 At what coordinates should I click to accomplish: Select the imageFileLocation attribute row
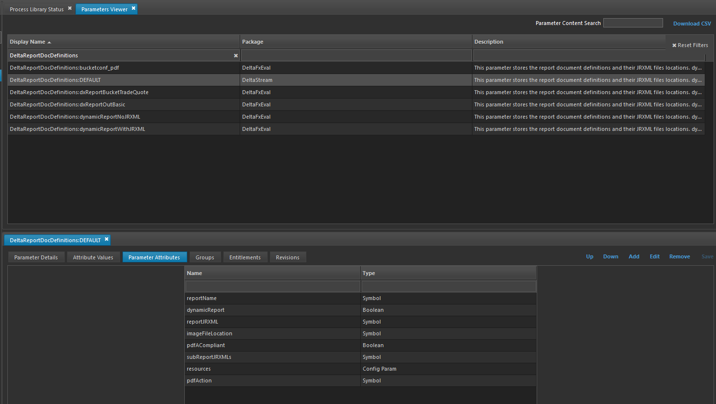[x=360, y=333]
